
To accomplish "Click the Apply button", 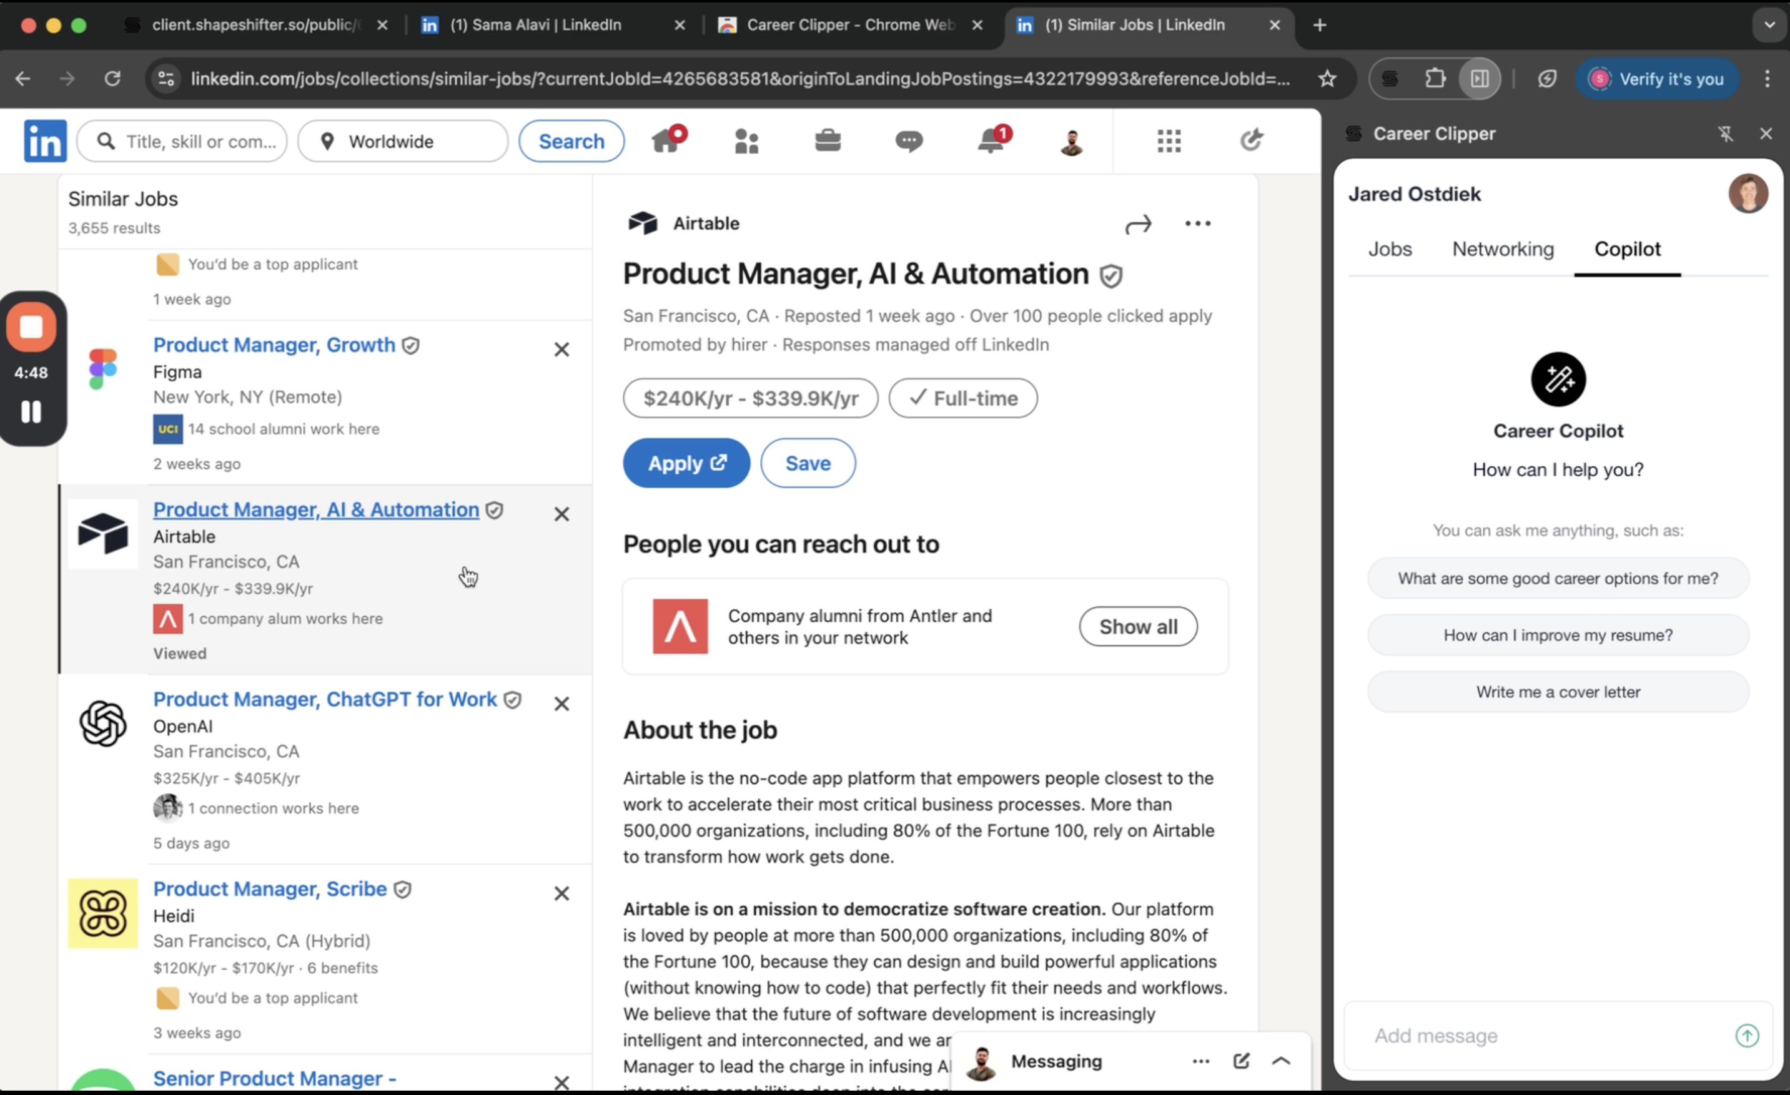I will (x=686, y=463).
